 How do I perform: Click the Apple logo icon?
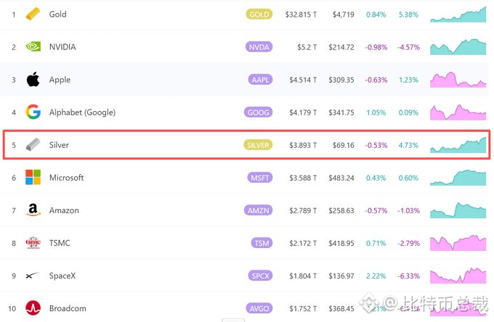(33, 79)
